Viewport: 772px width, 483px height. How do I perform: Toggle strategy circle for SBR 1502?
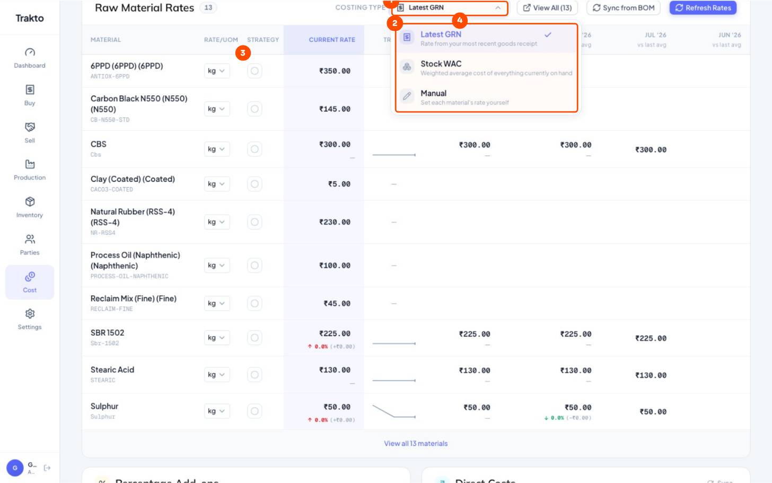(255, 338)
